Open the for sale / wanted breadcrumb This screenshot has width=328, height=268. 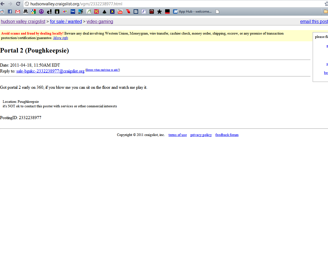pos(66,22)
